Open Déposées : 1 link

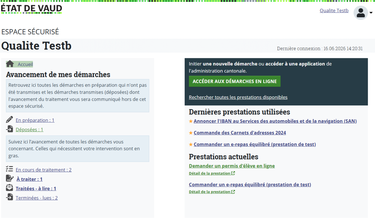[x=30, y=130]
